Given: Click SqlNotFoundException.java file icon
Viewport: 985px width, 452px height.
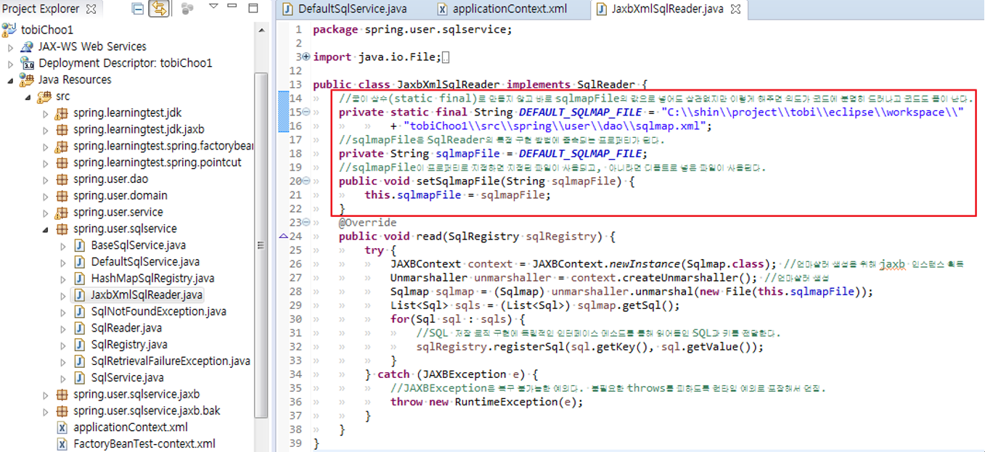Looking at the screenshot, I should click(x=80, y=312).
